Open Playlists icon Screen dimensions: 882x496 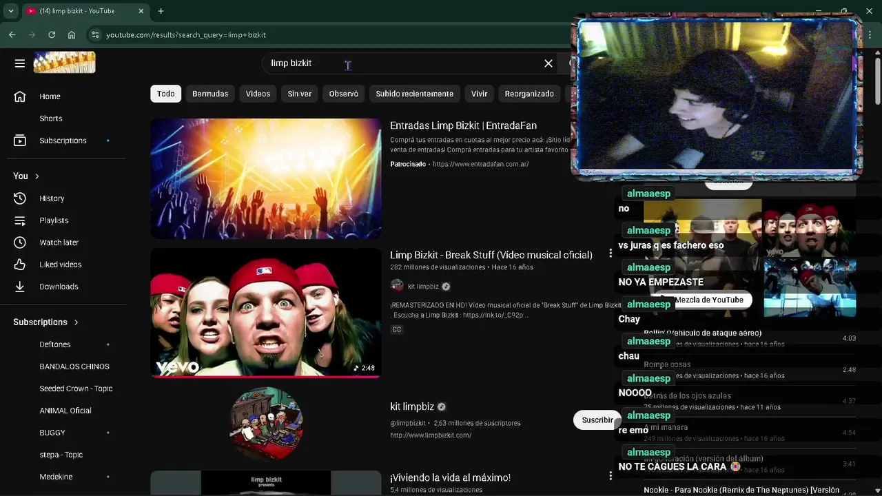(20, 220)
